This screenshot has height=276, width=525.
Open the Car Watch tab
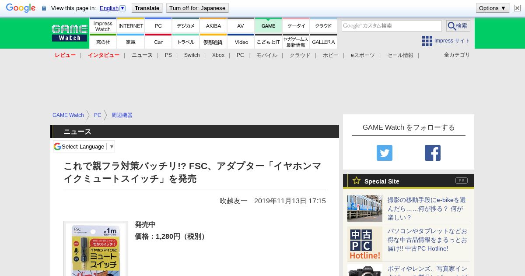(x=158, y=42)
